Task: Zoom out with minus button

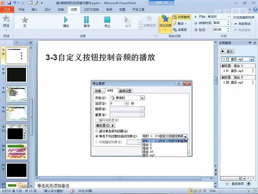Action: pyautogui.click(x=219, y=191)
